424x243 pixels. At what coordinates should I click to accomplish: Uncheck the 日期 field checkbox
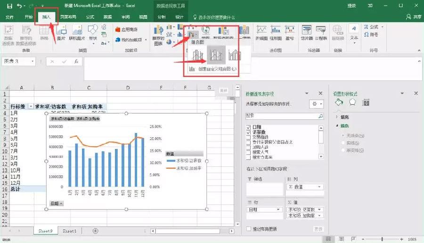click(x=248, y=127)
